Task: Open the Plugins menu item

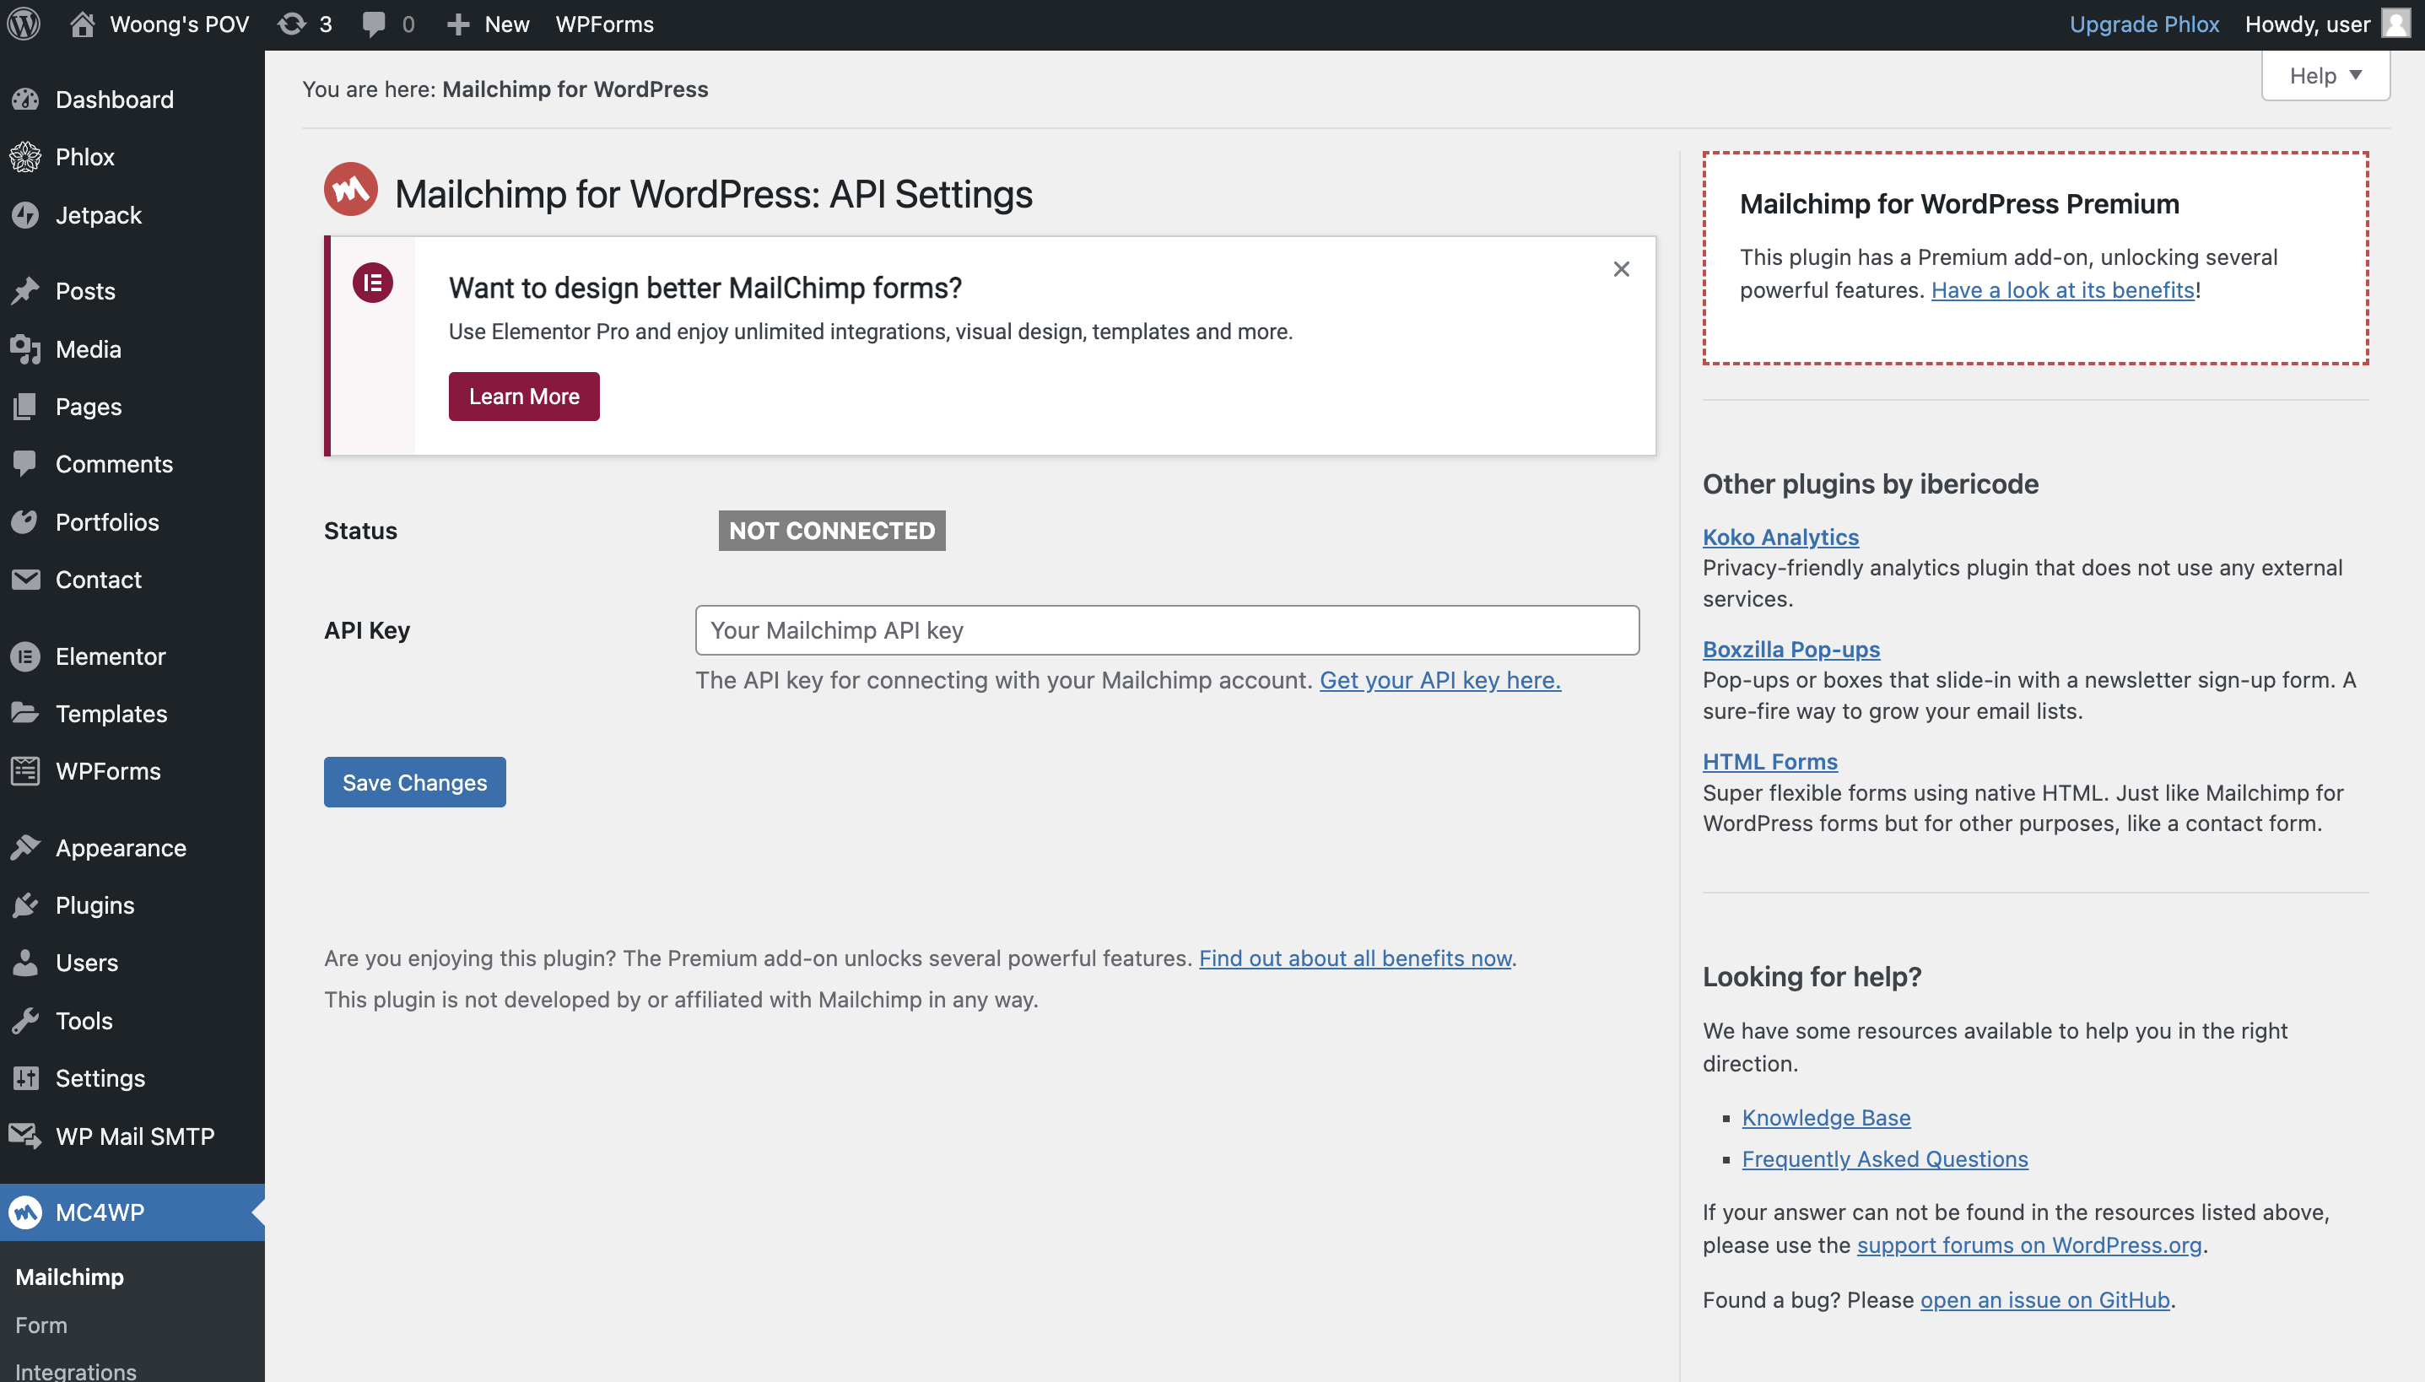Action: click(95, 904)
